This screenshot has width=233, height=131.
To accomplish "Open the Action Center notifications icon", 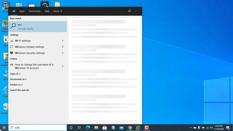I will [x=228, y=128].
